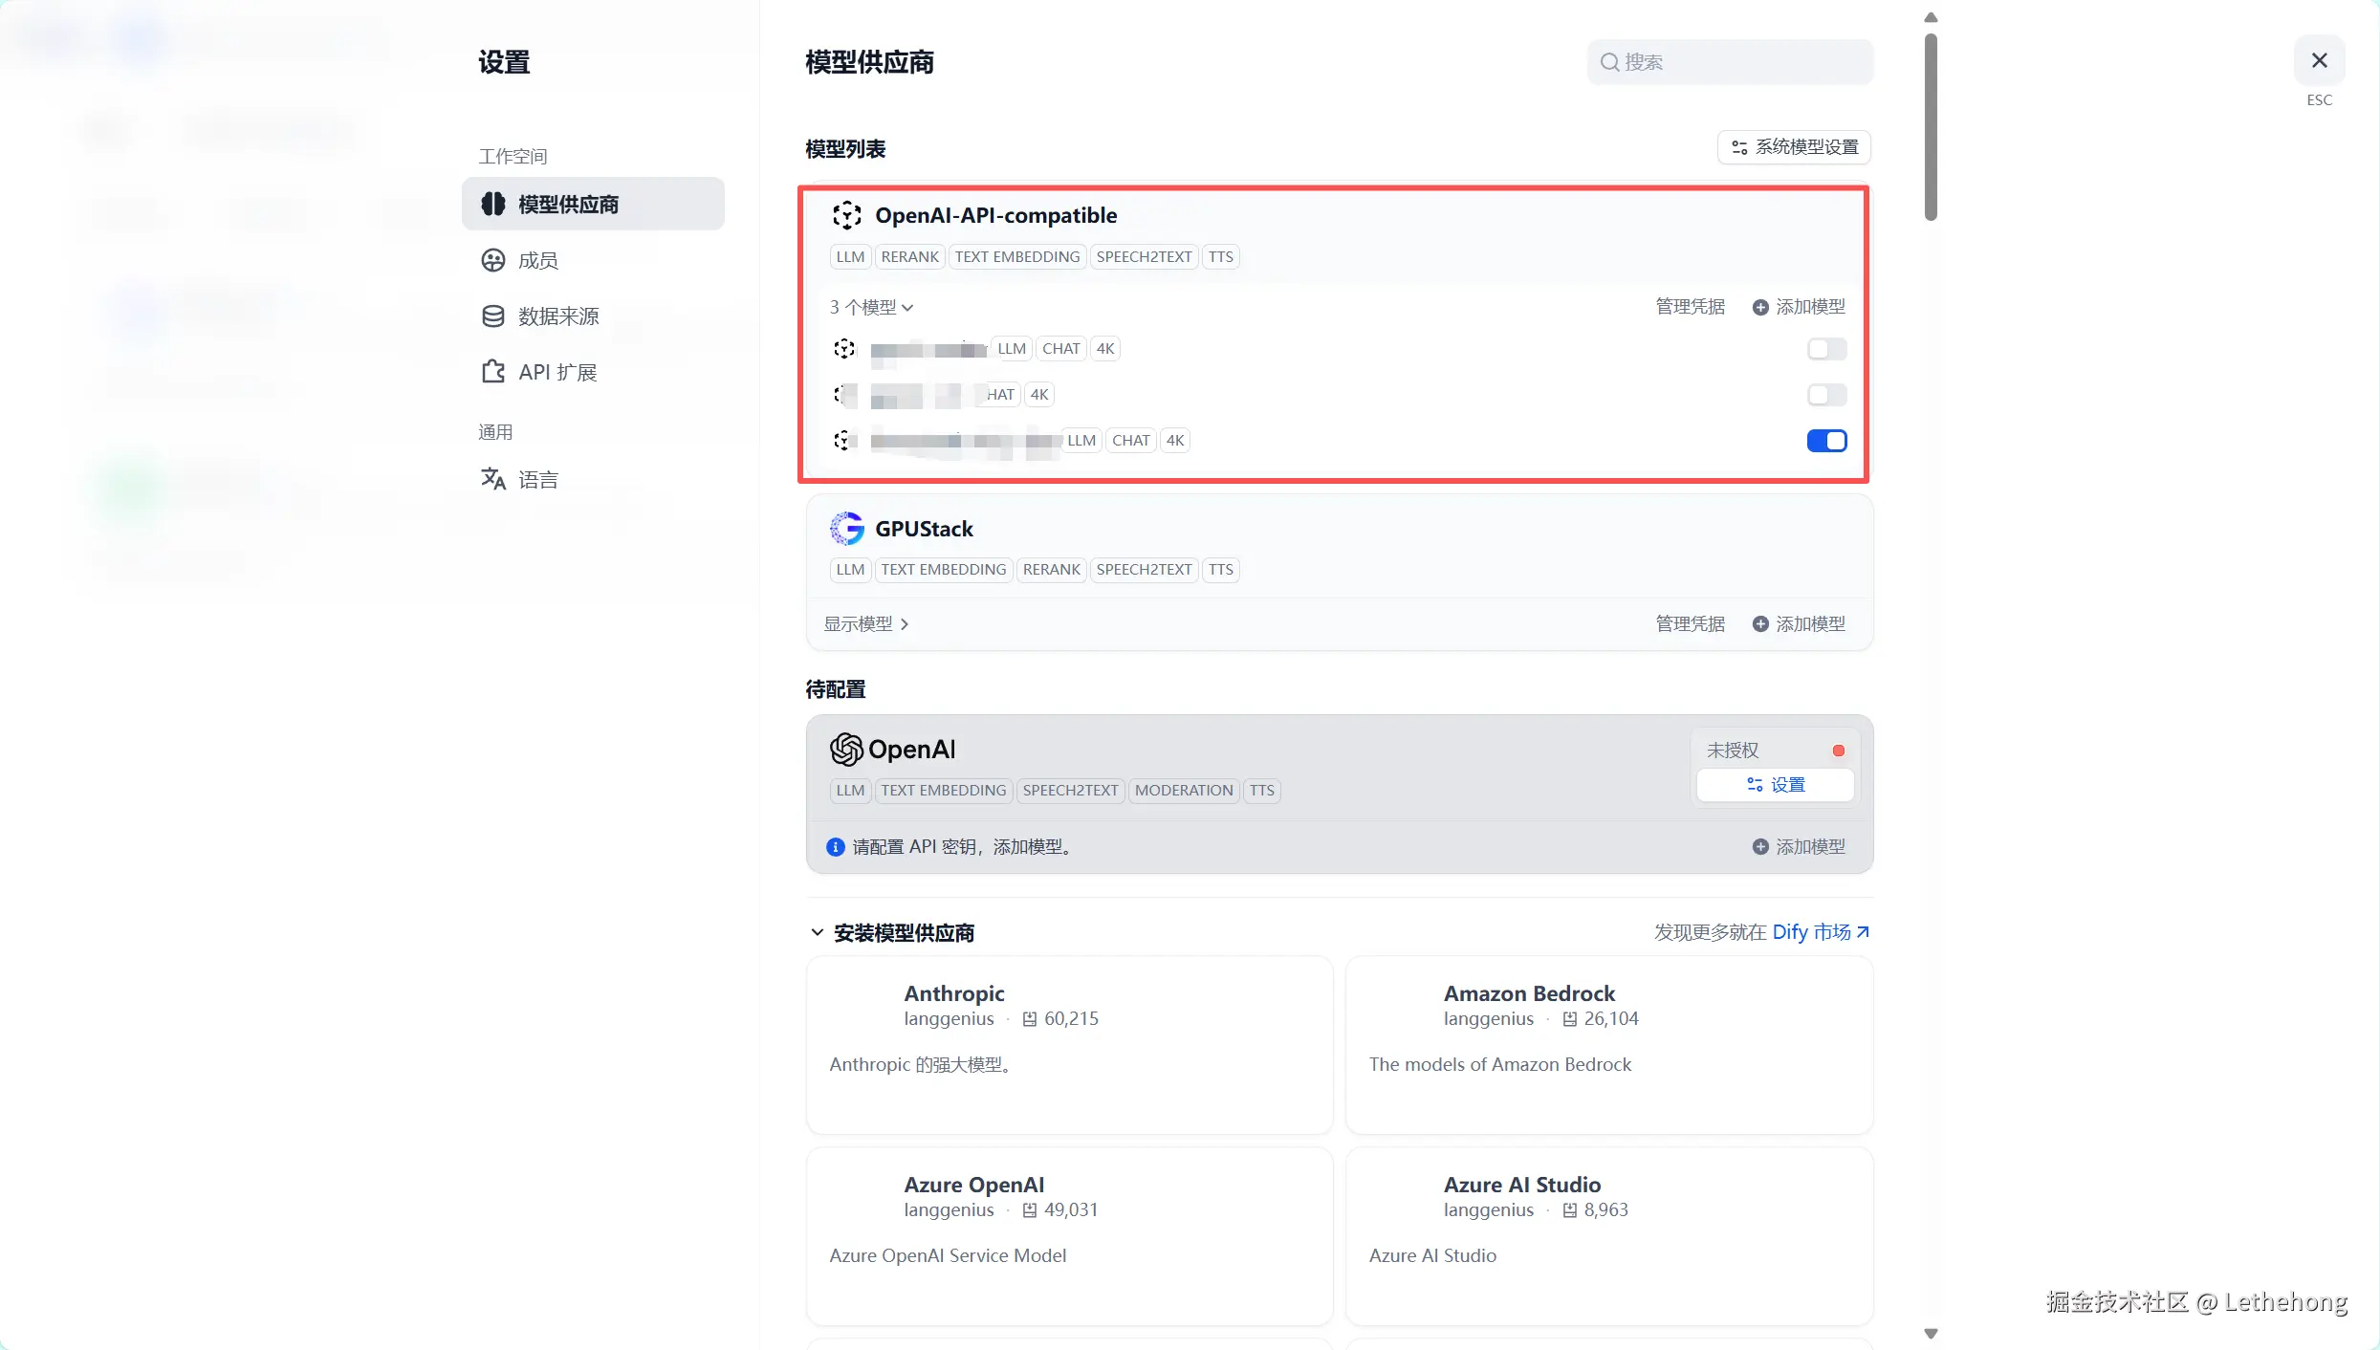Click the OpenAI logo icon
This screenshot has height=1350, width=2380.
(846, 750)
